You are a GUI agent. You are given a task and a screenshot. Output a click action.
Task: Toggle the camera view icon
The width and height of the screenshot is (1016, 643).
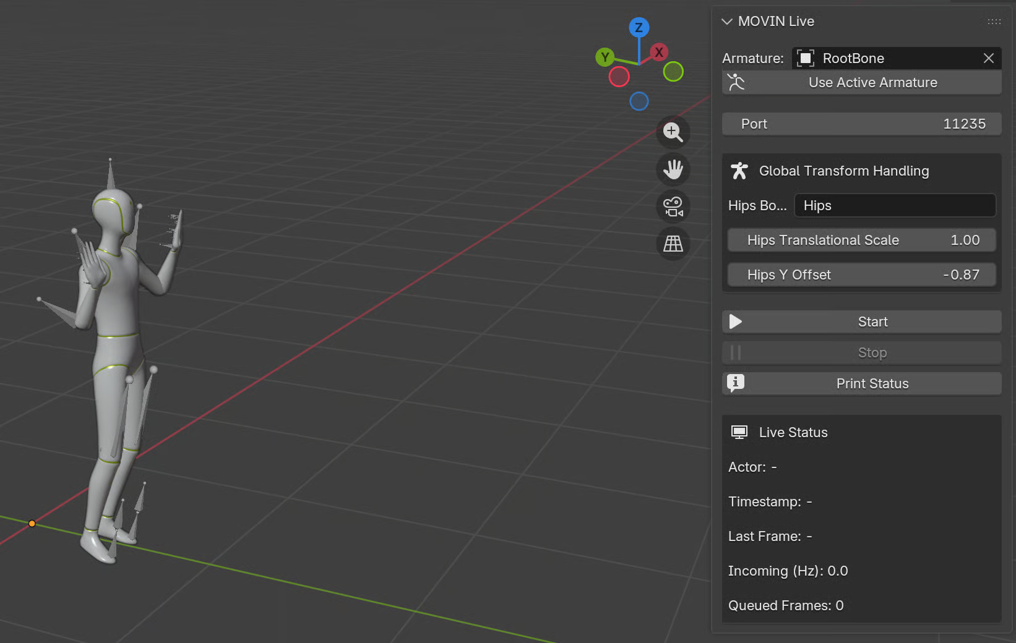673,207
